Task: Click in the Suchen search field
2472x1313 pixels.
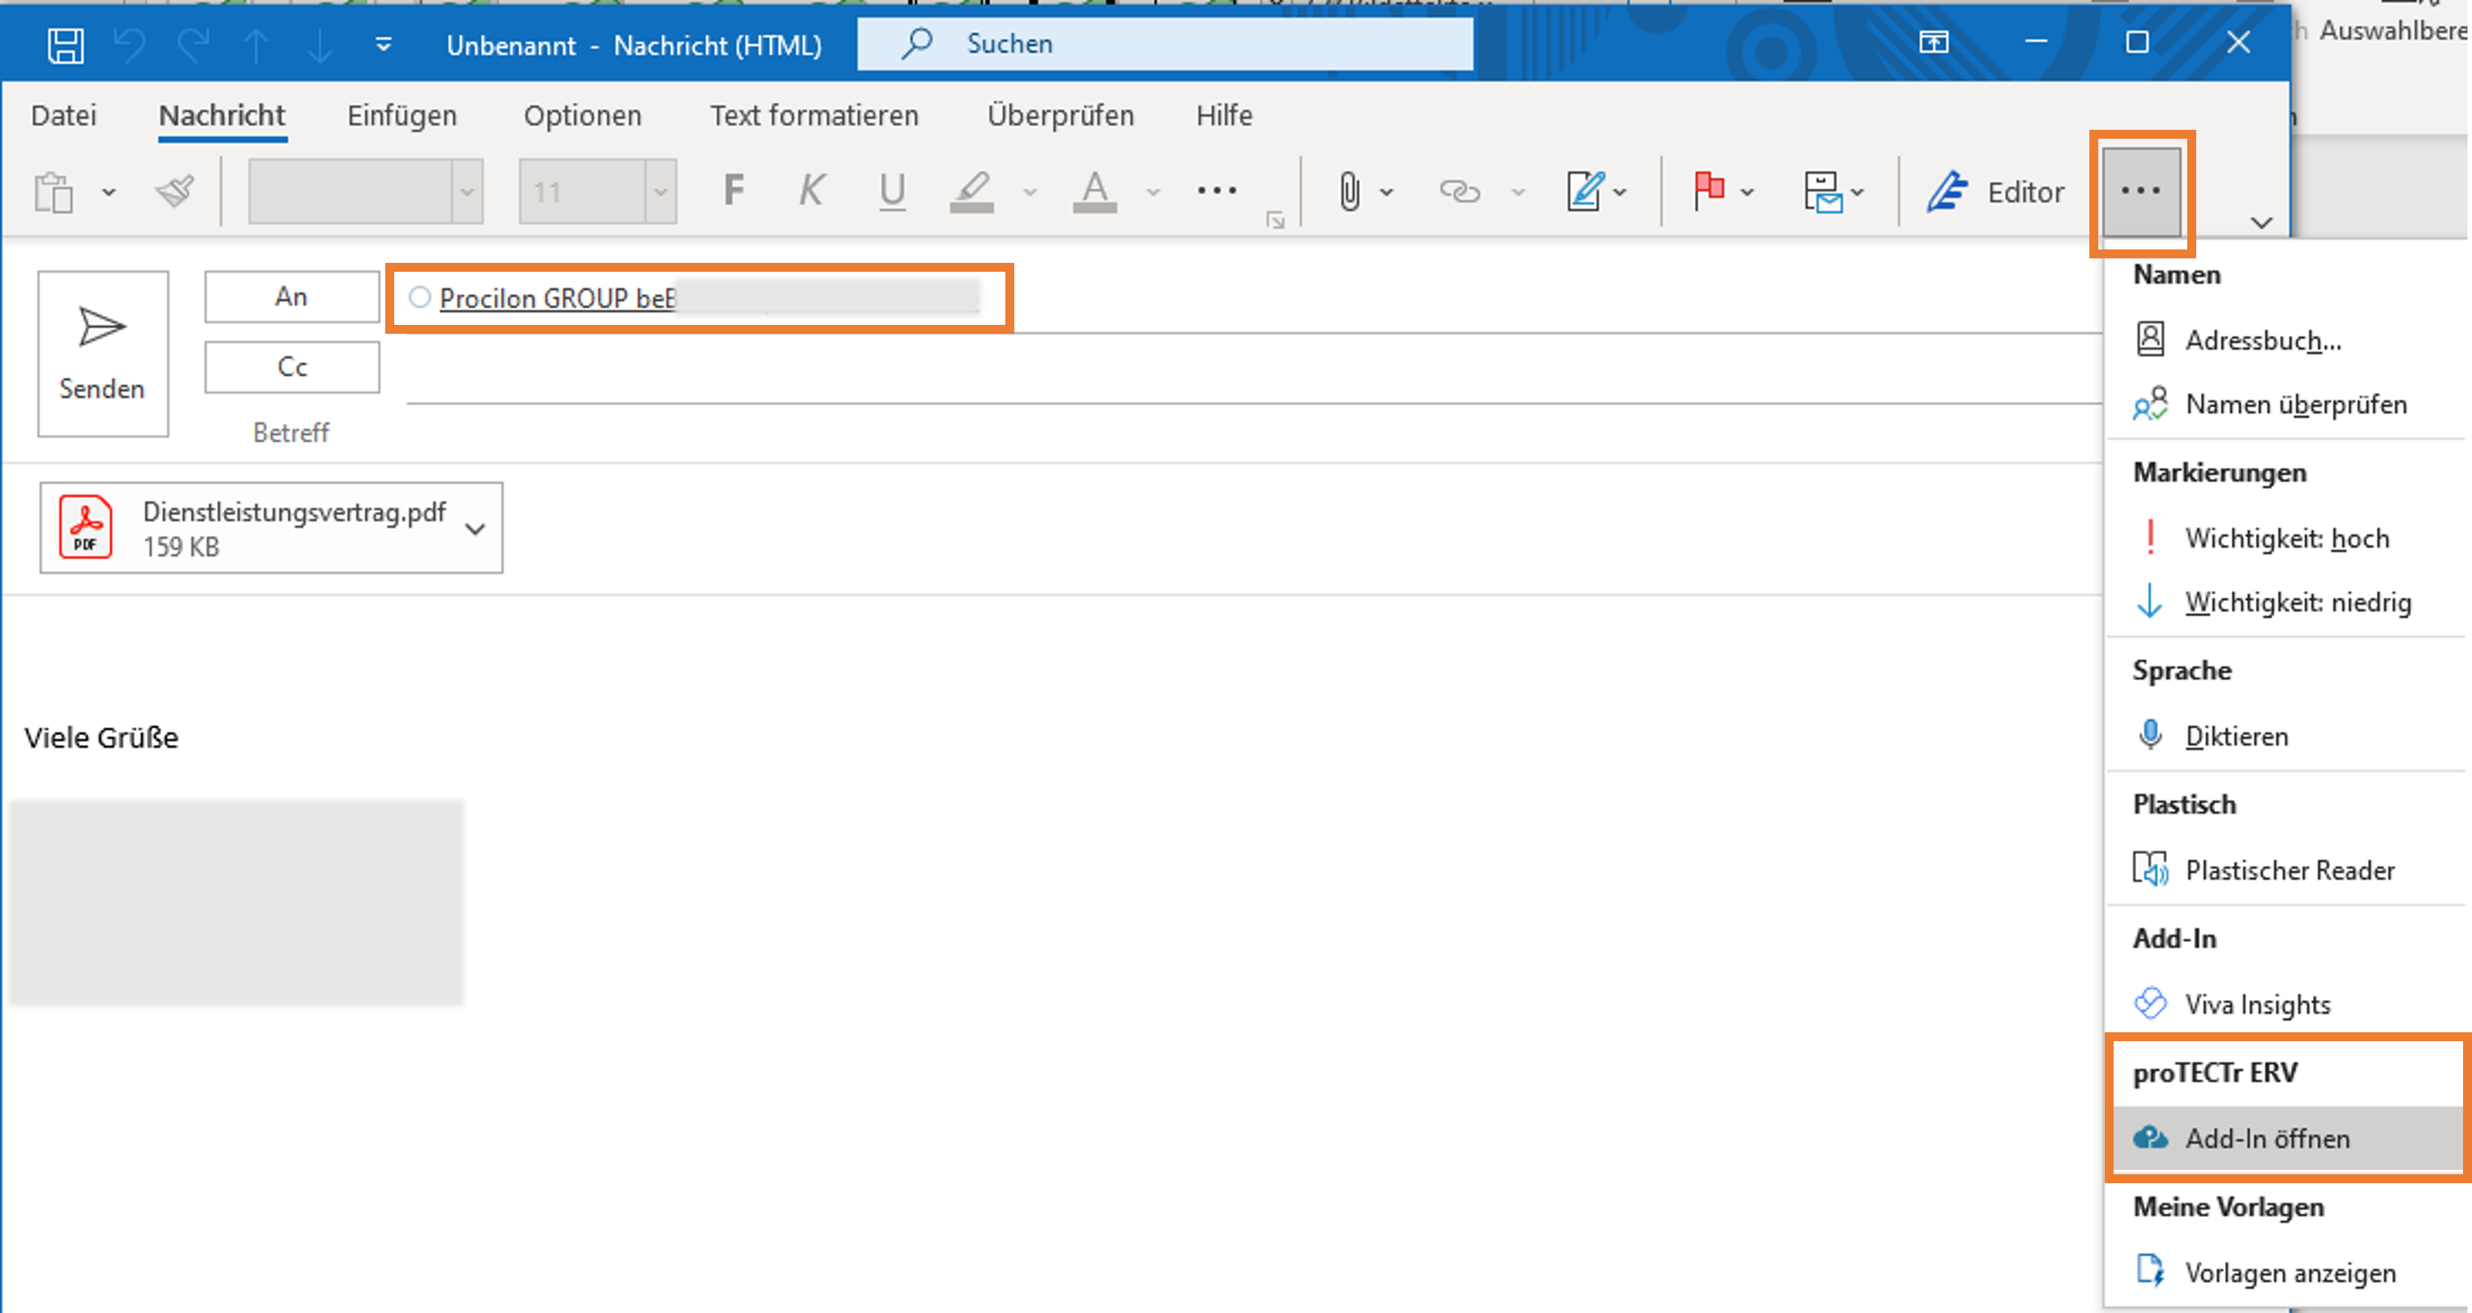Action: [x=1164, y=44]
